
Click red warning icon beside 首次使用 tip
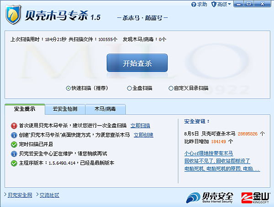14,126
